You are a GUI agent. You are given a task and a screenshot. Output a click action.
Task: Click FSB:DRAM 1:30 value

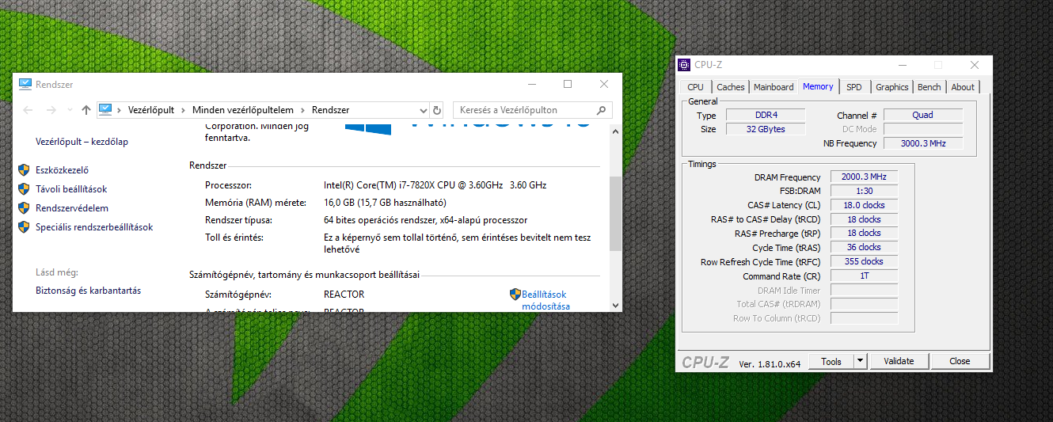pos(864,191)
